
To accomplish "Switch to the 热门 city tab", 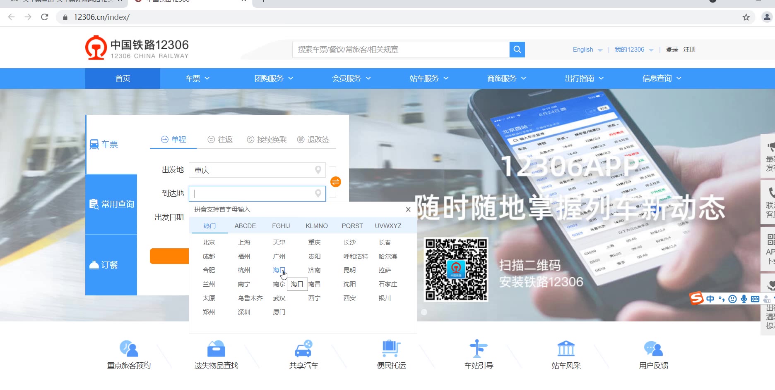I will pyautogui.click(x=209, y=226).
